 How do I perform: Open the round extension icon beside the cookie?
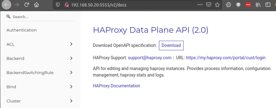click(x=238, y=5)
